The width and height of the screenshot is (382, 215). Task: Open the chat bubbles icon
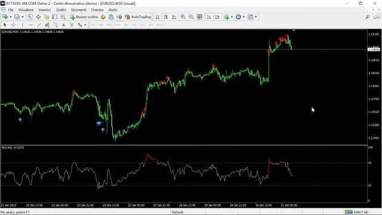click(x=377, y=17)
